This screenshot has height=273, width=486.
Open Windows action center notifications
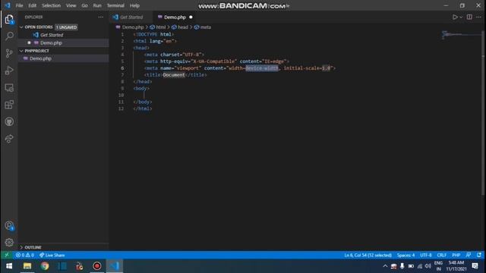pyautogui.click(x=475, y=266)
